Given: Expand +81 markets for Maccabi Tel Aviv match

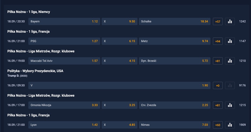Looking at the screenshot, I should 218,61.
